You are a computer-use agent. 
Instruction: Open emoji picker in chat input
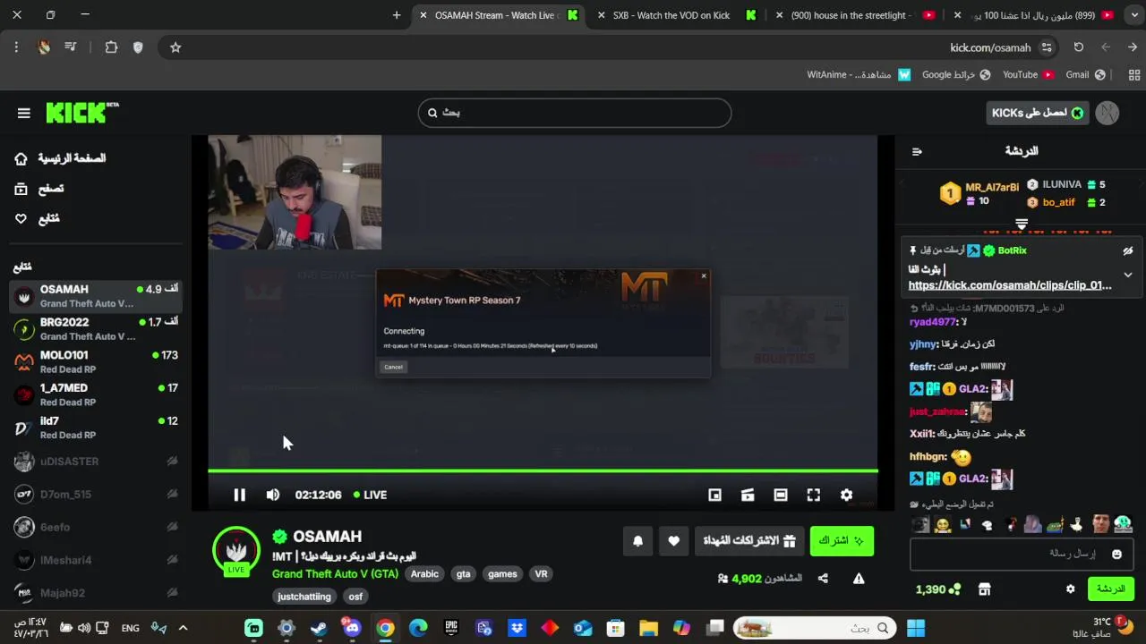click(x=1116, y=555)
